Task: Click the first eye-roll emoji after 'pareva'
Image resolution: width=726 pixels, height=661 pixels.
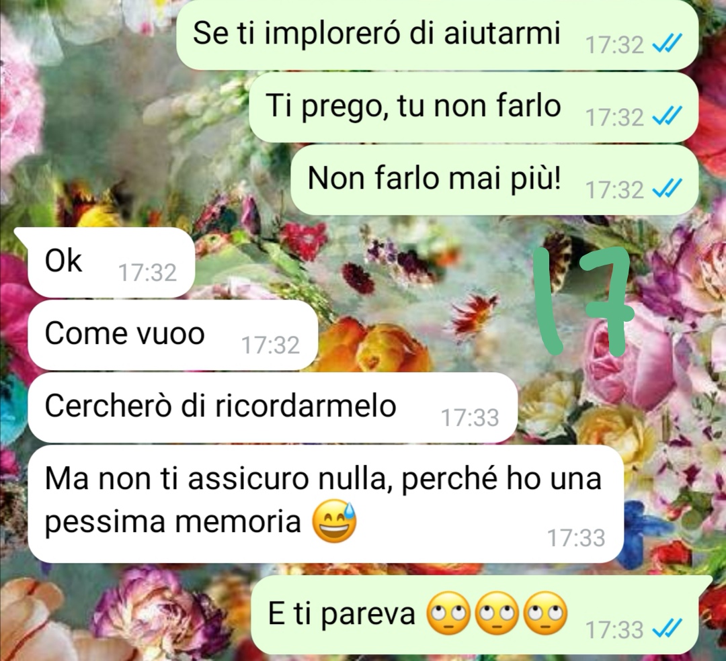Action: tap(447, 613)
